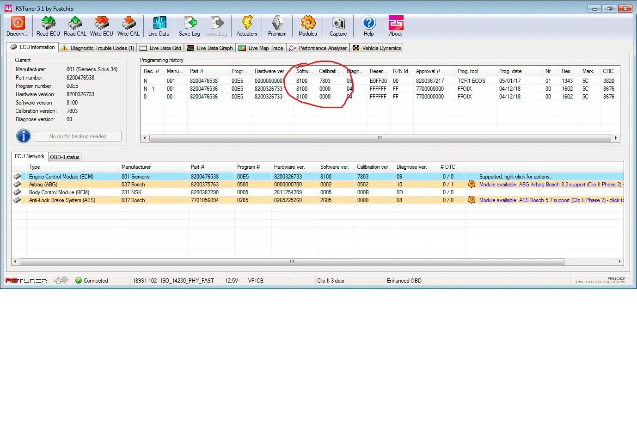Click the No config backup needed button
Screen dimensions: 637x444
[78, 136]
